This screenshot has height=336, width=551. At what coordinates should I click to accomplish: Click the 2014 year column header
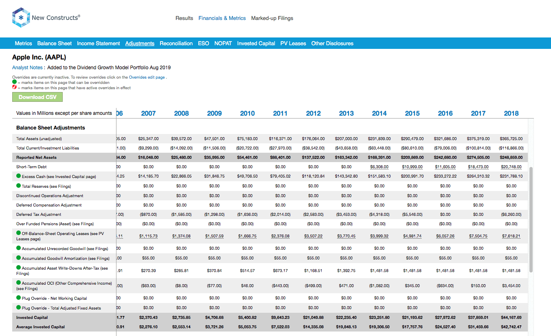coord(379,114)
